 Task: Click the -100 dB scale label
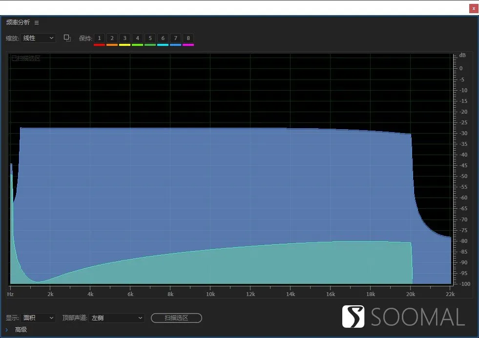coord(464,284)
